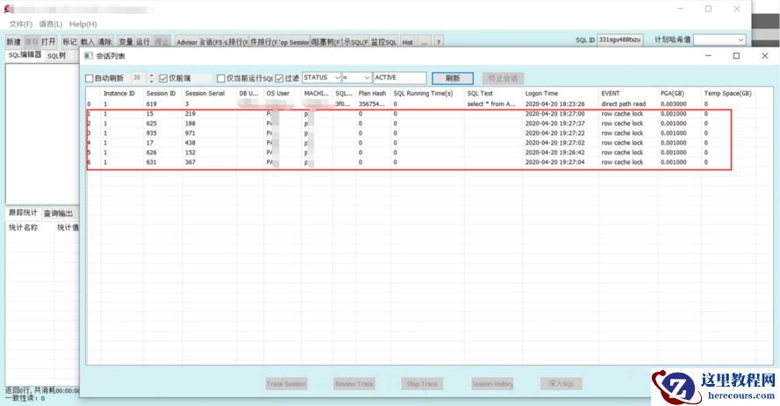The image size is (780, 406).
Task: Switch to the SQL树 tab
Action: coord(56,55)
